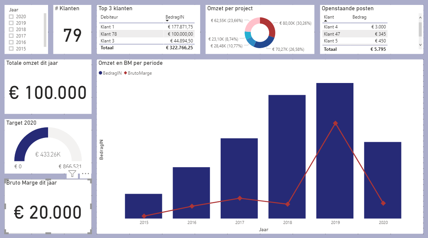Select the Klant 78 row
This screenshot has width=428, height=238.
[147, 34]
